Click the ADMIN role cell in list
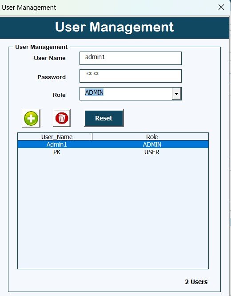The height and width of the screenshot is (296, 231). pyautogui.click(x=152, y=144)
